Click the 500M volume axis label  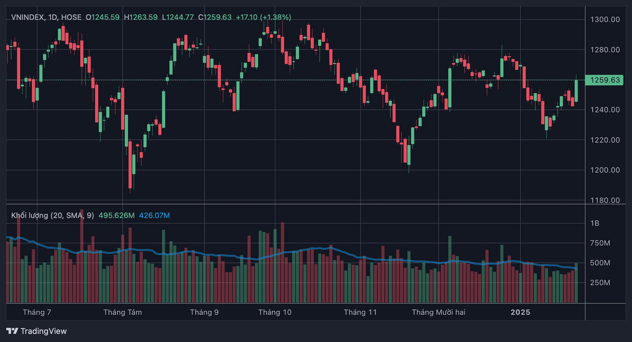point(600,263)
